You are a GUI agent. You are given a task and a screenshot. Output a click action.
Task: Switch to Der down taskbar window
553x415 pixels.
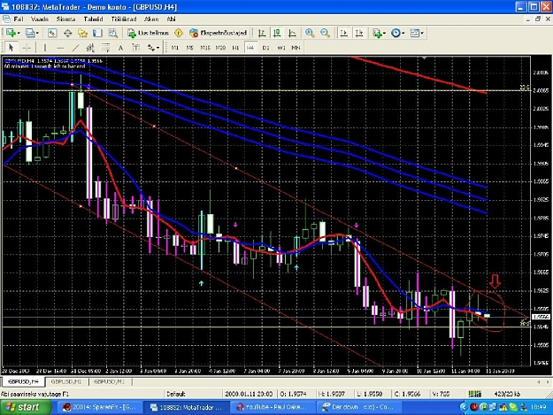click(357, 407)
